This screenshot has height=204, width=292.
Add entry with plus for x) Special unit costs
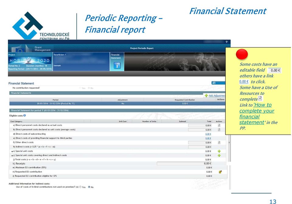click(x=219, y=151)
